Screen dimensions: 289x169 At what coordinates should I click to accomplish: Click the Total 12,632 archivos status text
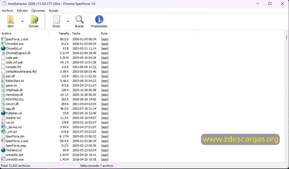[x=16, y=166]
